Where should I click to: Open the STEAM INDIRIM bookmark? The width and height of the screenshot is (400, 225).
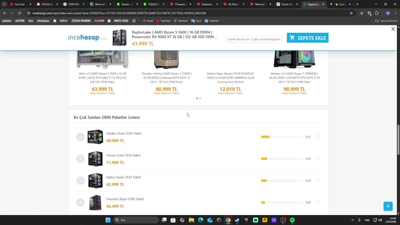(81, 21)
